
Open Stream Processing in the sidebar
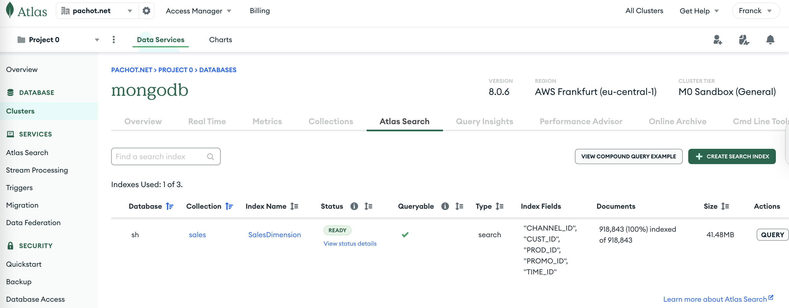coord(37,170)
